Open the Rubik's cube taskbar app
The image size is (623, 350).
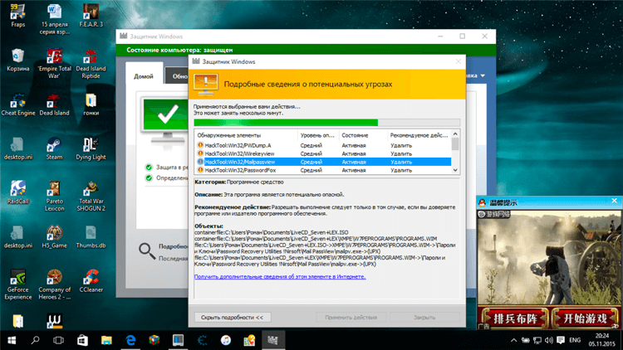tap(155, 340)
